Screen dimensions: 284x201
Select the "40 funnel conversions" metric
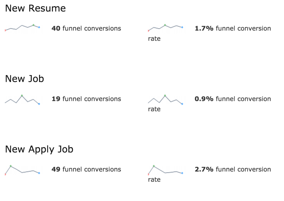(x=86, y=28)
